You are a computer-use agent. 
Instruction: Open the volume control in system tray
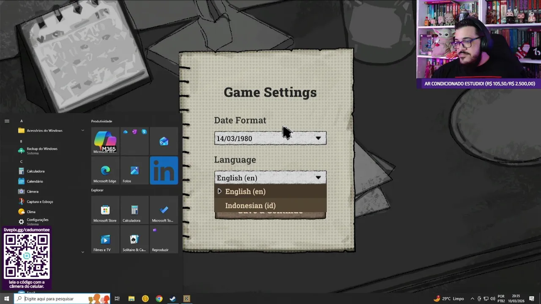(492, 299)
